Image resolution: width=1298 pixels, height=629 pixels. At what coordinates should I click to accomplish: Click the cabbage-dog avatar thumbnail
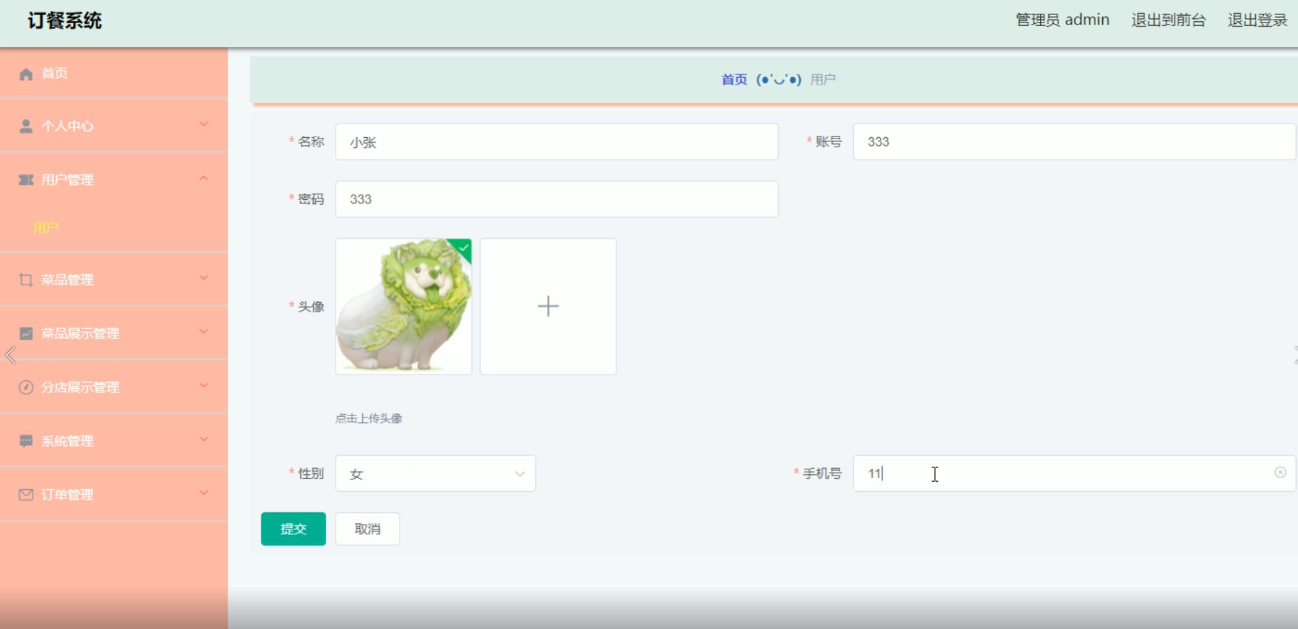403,306
